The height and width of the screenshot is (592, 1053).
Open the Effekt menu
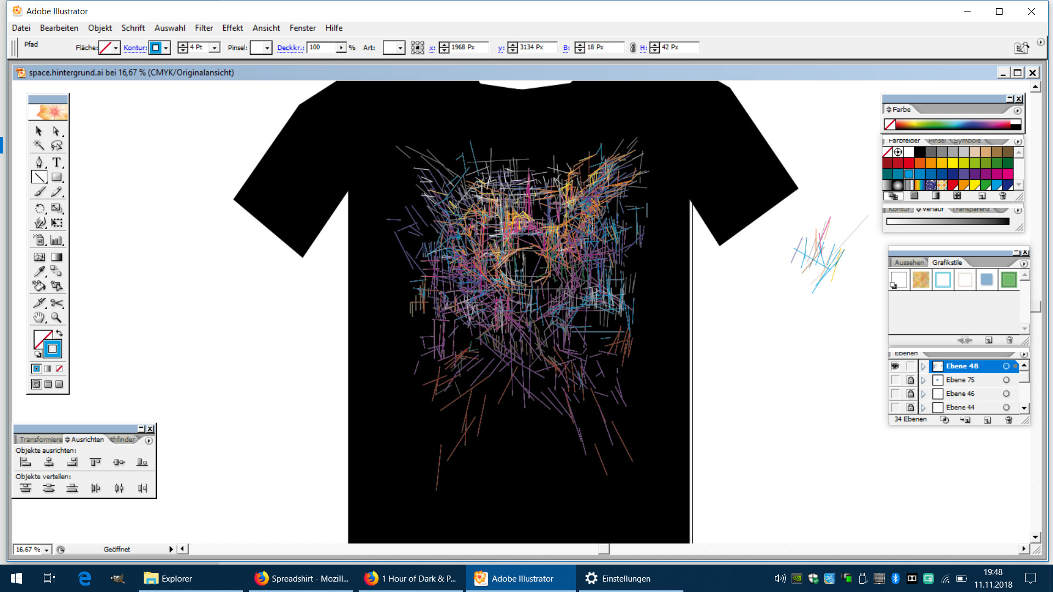point(232,28)
